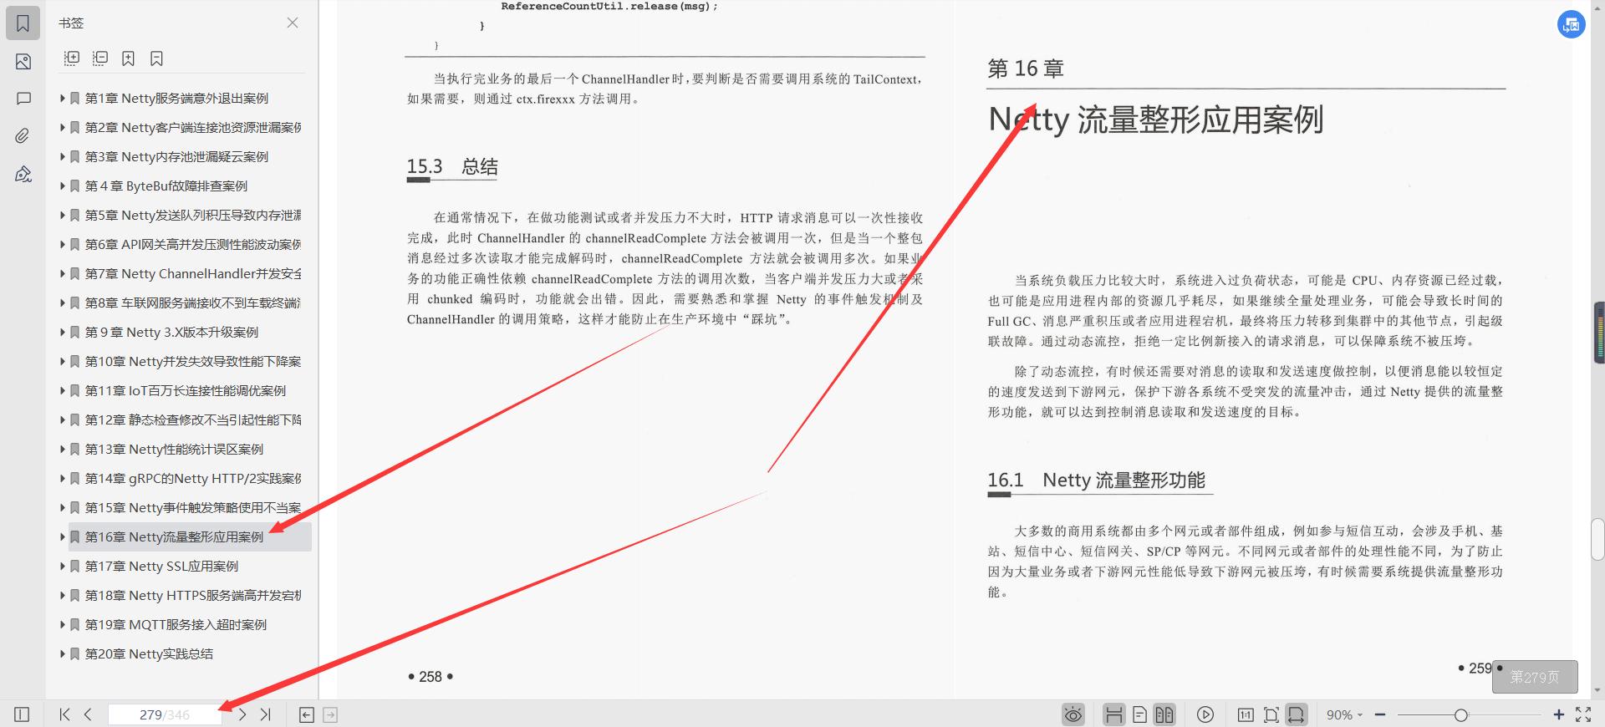The height and width of the screenshot is (727, 1605).
Task: Expand 第5章 bookmark arrow
Action: click(63, 215)
